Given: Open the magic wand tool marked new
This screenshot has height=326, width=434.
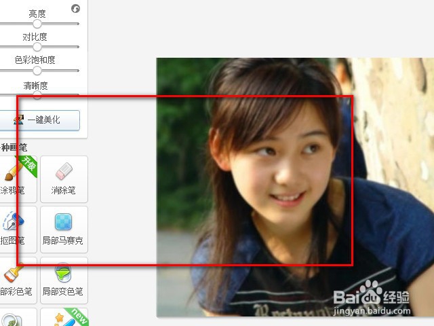Looking at the screenshot, I should [x=64, y=317].
